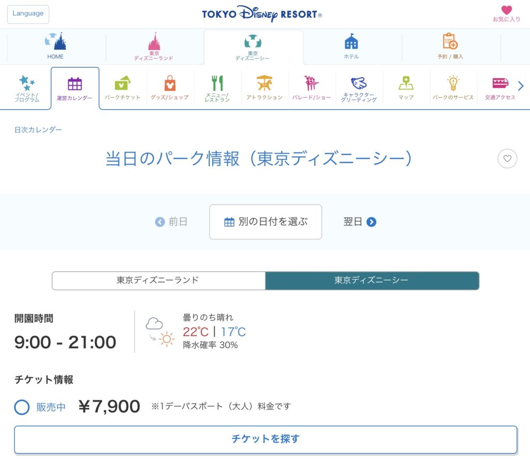Switch to 東京ディズニーランド park segment
The height and width of the screenshot is (470, 530).
[x=158, y=281]
